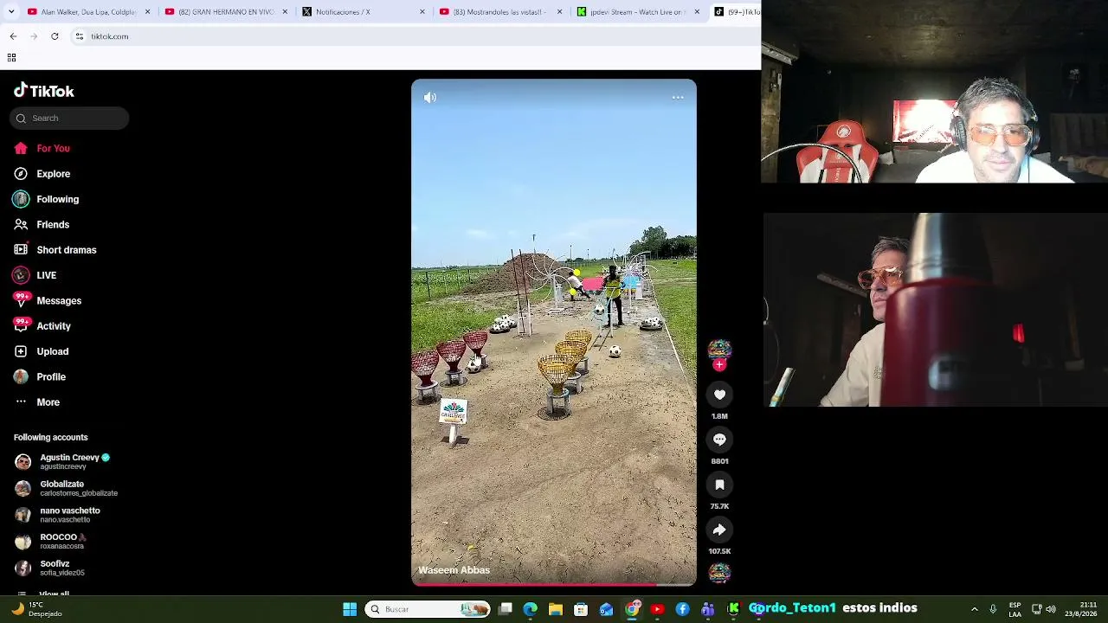Share the video using the arrow icon
1108x623 pixels.
coord(719,530)
